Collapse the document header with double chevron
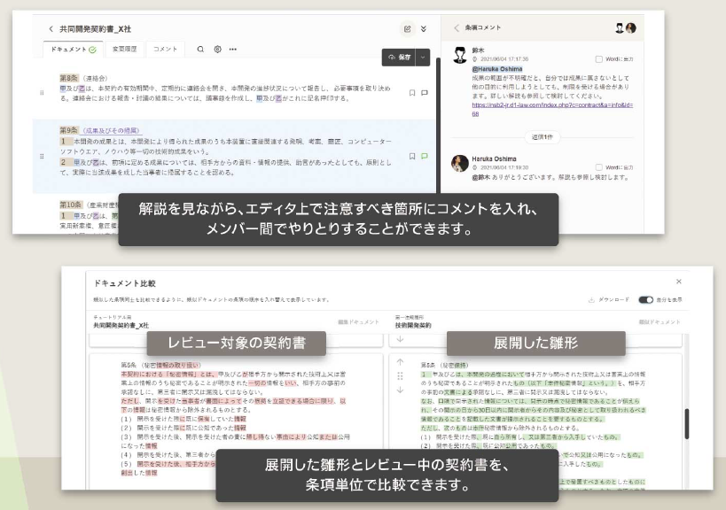This screenshot has height=510, width=726. coord(424,29)
